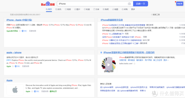Search related iphone全部机型
The width and height of the screenshot is (185, 98).
pyautogui.click(x=122, y=87)
